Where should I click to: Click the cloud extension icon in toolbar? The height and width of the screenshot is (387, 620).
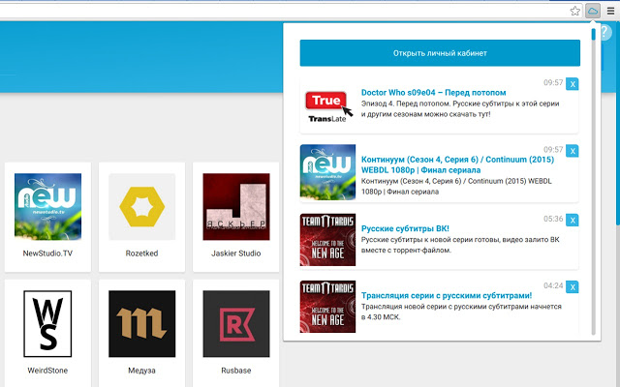(x=592, y=10)
